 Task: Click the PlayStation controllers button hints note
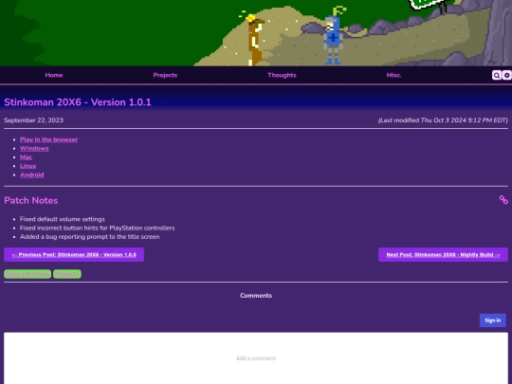(x=98, y=228)
